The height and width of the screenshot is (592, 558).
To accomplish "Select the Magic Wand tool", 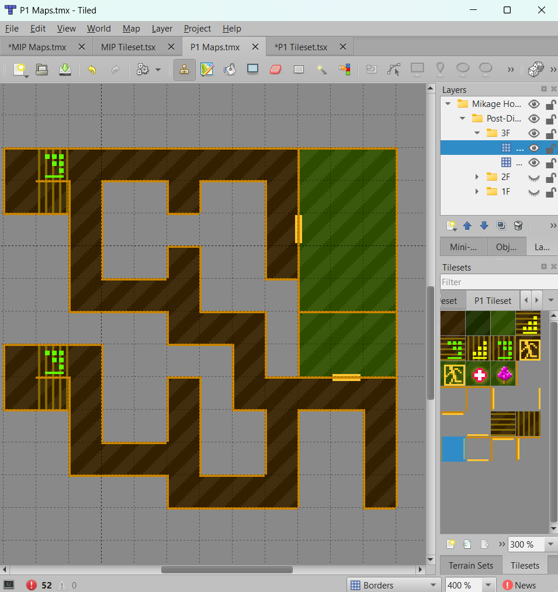I will point(322,70).
